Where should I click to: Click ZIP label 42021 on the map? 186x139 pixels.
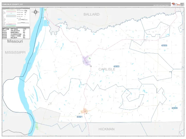[x=79, y=117]
